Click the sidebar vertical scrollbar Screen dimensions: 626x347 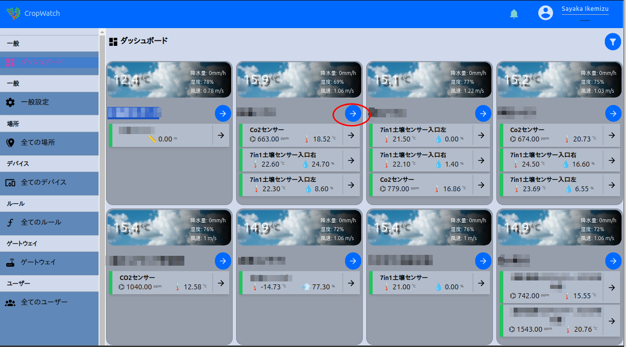coord(102,187)
